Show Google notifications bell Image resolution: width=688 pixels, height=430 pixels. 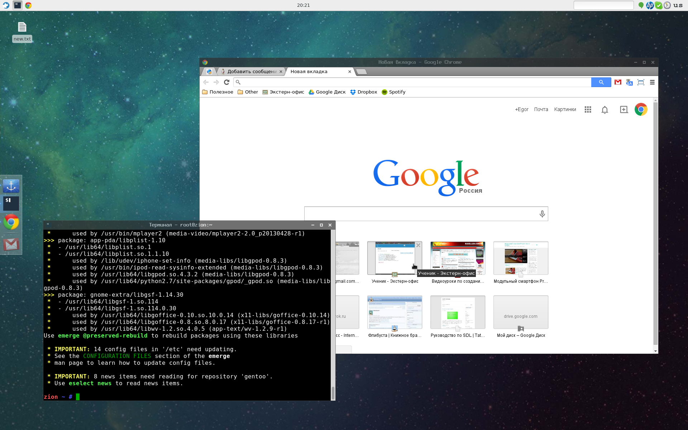[605, 110]
